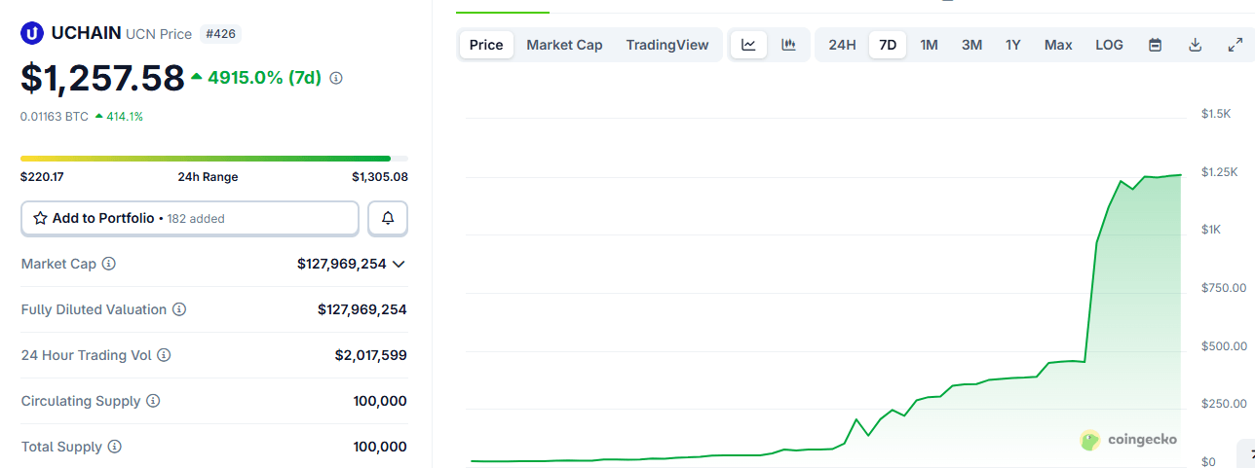1255x468 pixels.
Task: Expand the Market Cap details chevron
Action: [399, 264]
